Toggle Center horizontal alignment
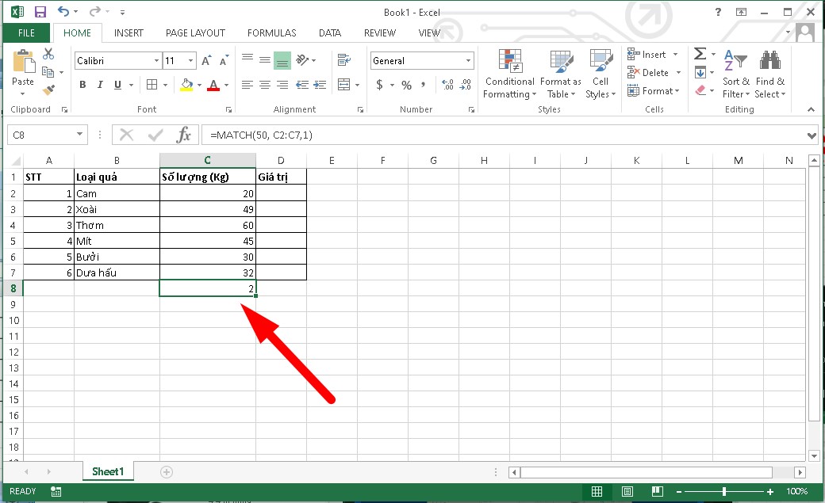The image size is (825, 503). pos(265,85)
